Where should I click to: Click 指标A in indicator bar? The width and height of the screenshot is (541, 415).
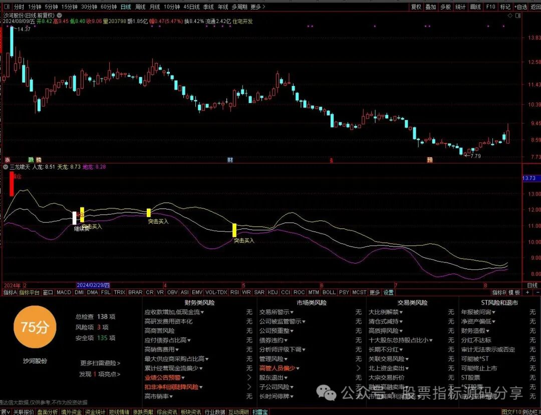coord(10,292)
